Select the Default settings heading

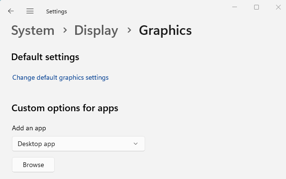[45, 57]
